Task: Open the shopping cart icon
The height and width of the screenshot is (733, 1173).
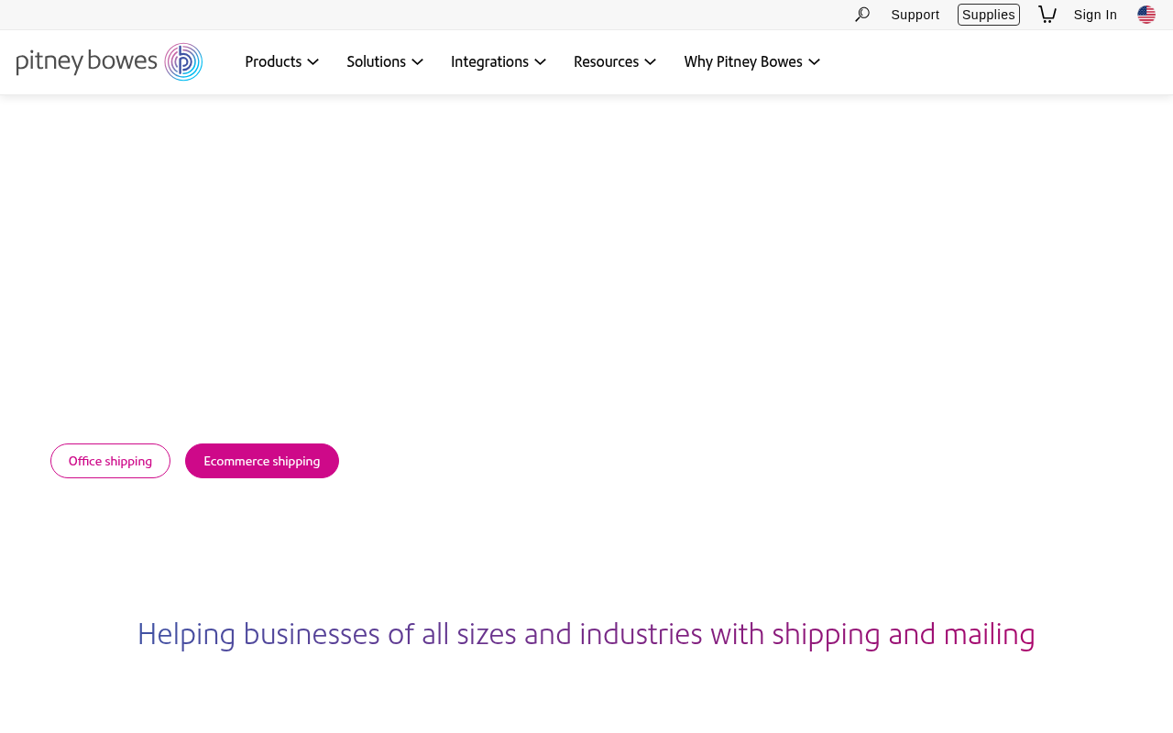Action: click(x=1047, y=14)
